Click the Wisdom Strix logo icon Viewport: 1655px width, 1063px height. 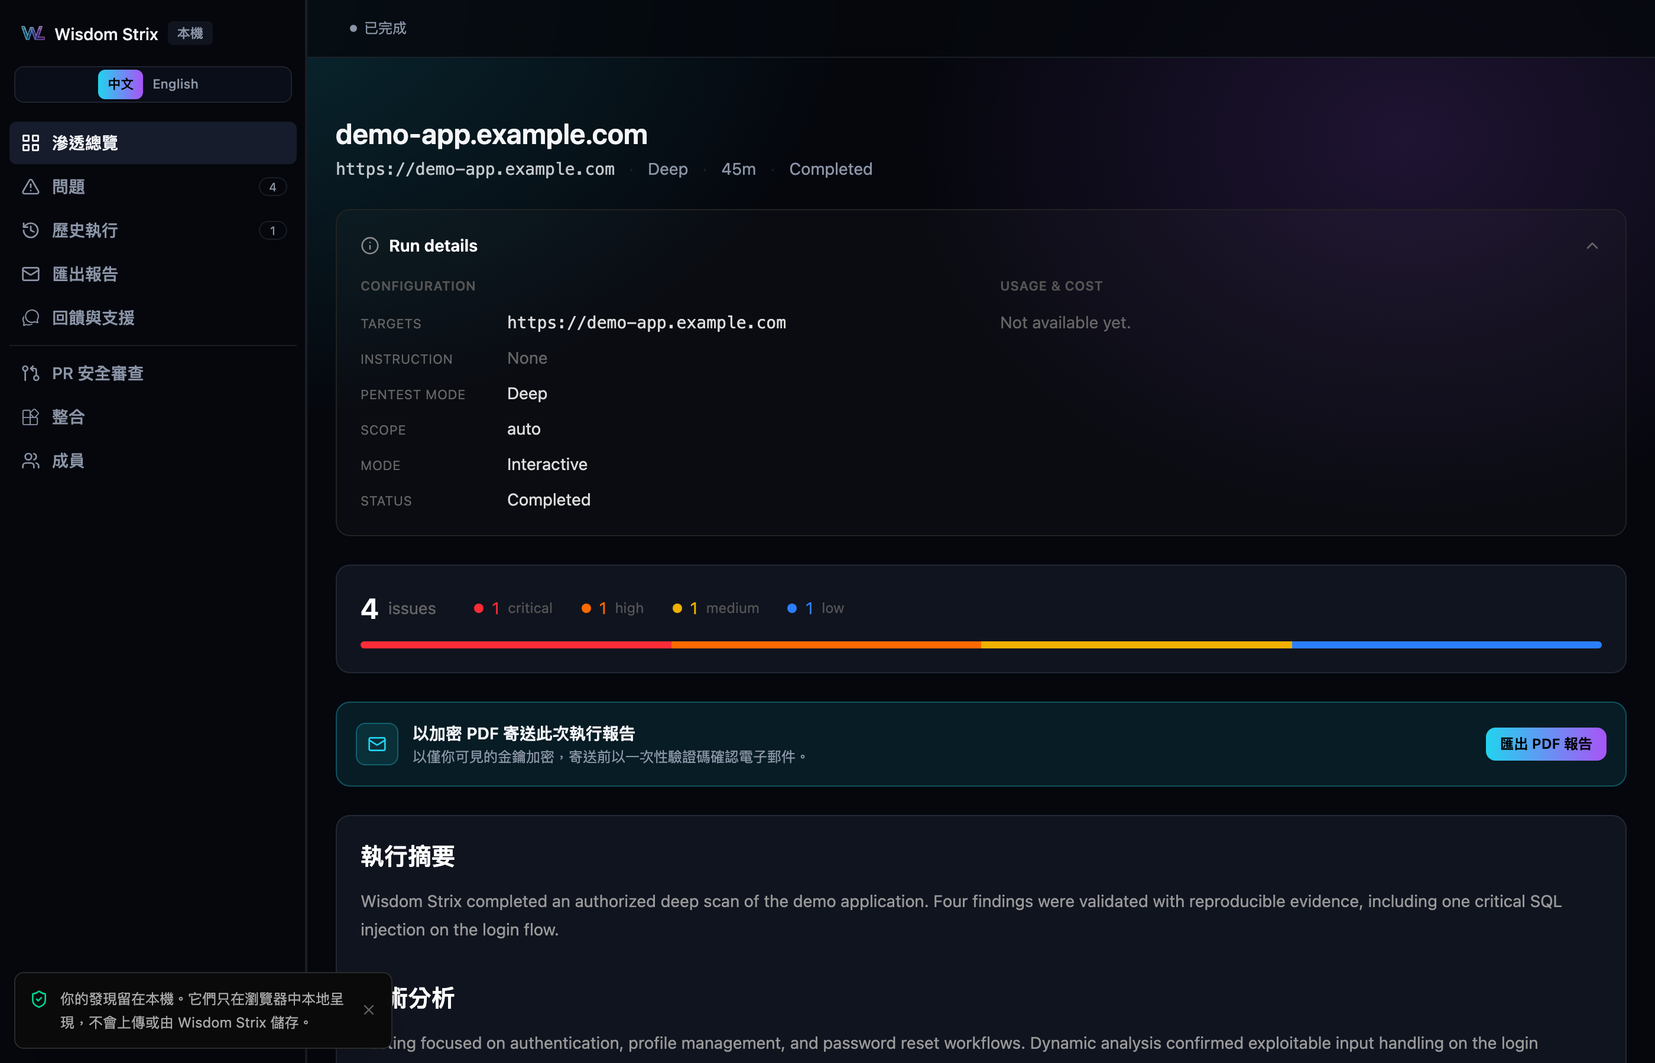pyautogui.click(x=33, y=33)
